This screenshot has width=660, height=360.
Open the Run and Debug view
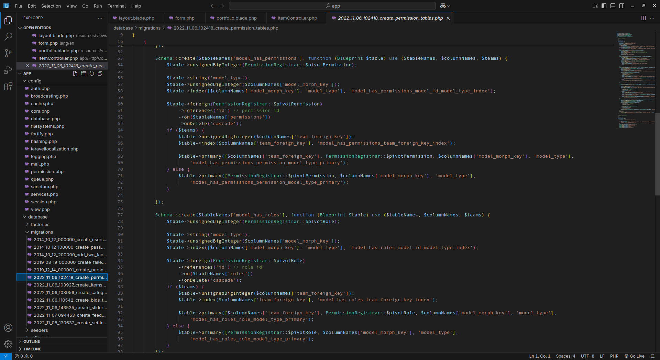click(8, 70)
